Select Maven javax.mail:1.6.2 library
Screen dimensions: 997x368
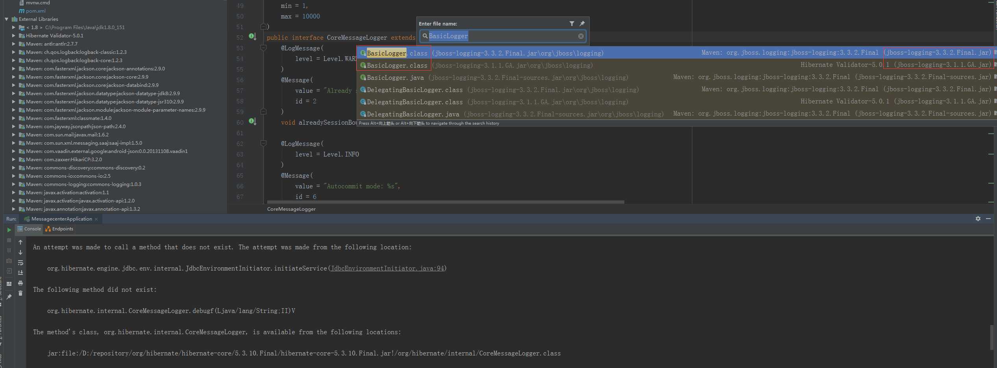[x=67, y=134]
